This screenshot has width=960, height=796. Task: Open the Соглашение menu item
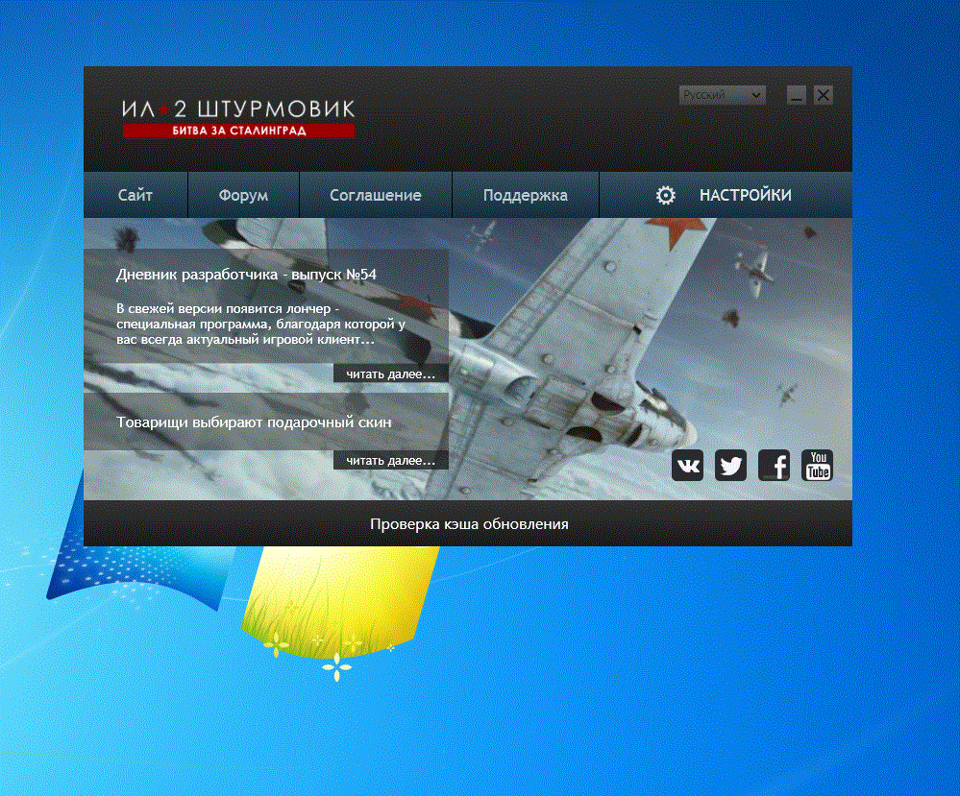click(376, 195)
